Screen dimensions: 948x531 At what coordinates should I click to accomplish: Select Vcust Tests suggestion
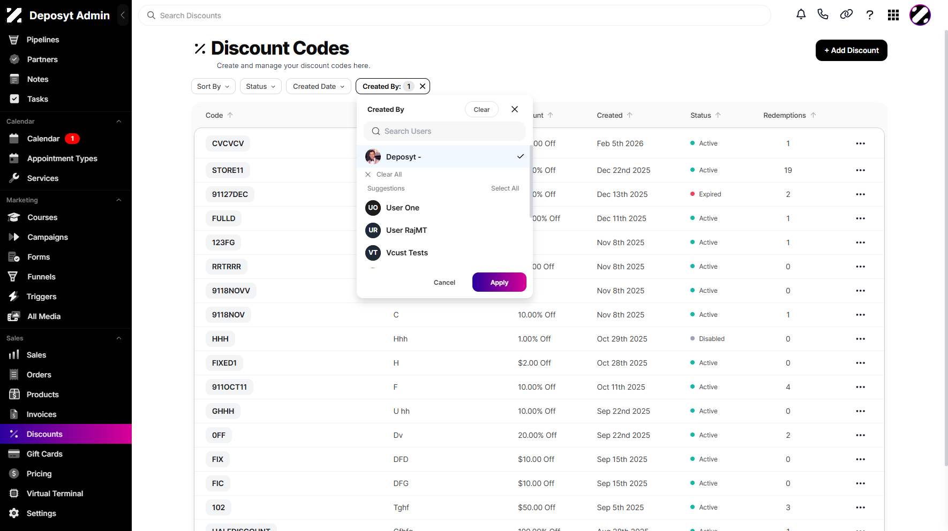click(x=445, y=253)
